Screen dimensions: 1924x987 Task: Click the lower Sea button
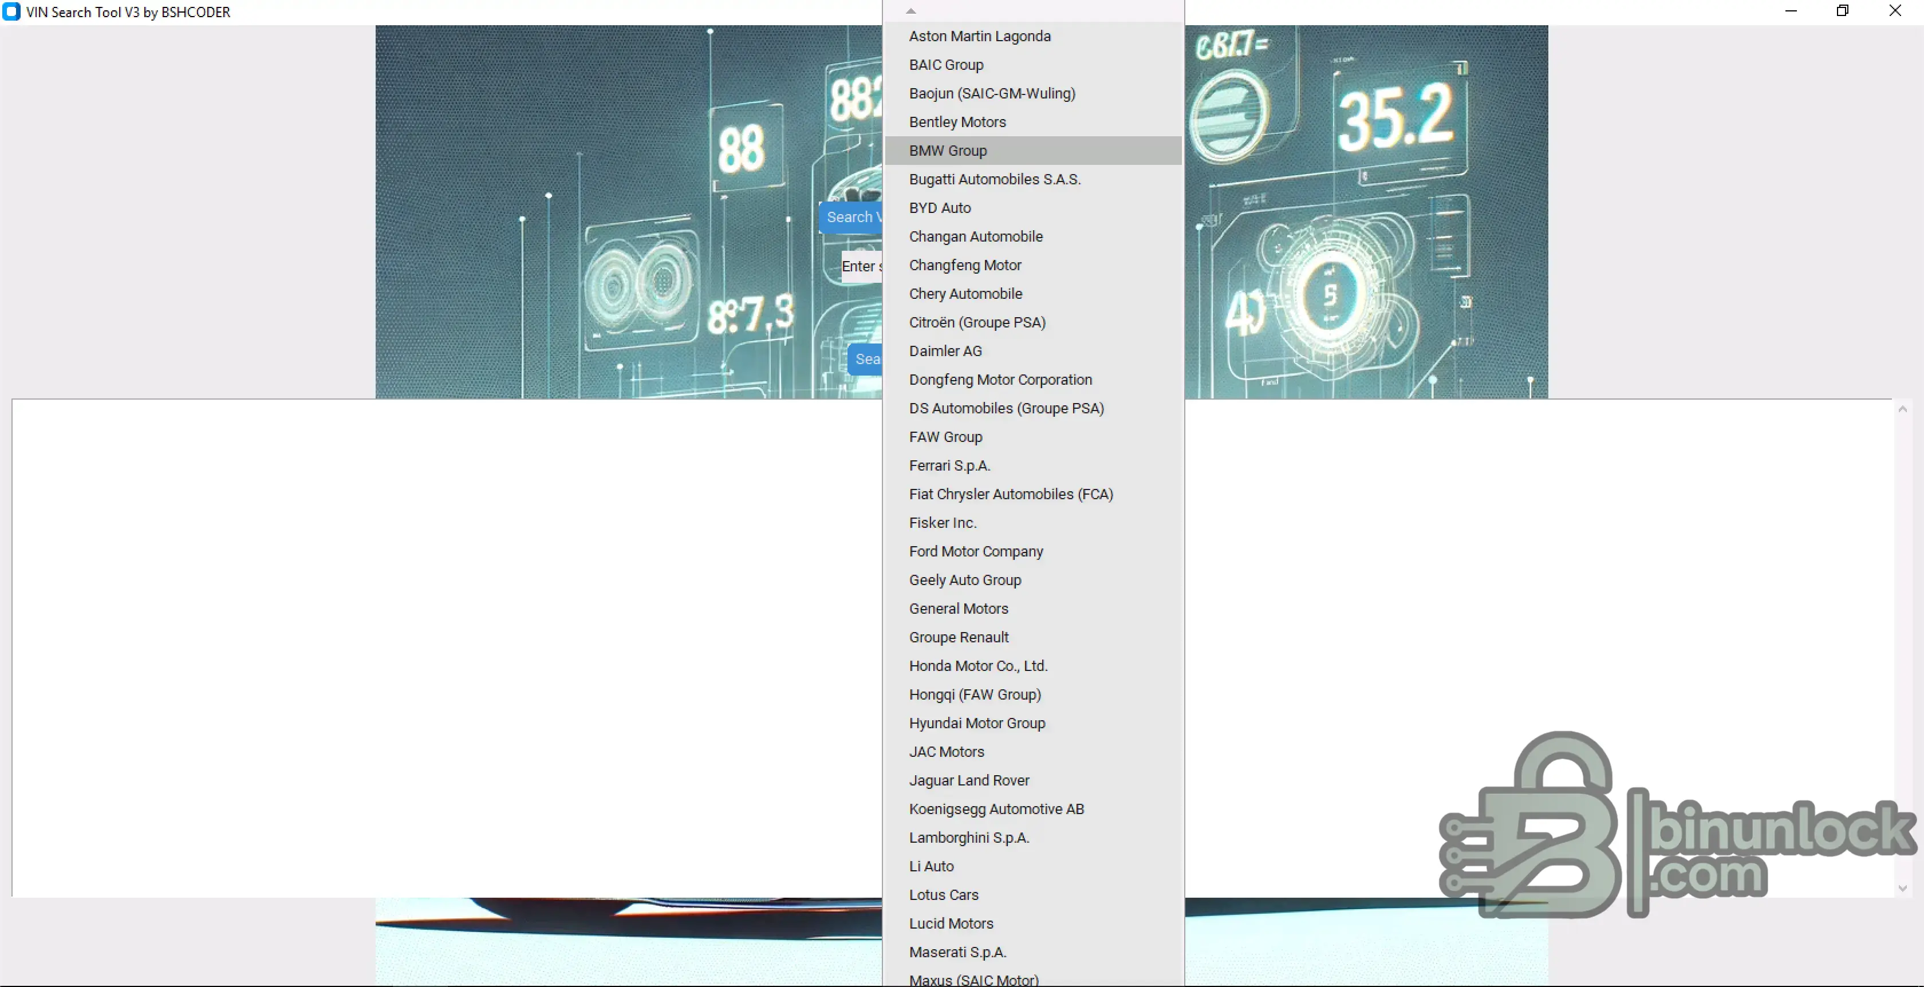click(x=865, y=359)
